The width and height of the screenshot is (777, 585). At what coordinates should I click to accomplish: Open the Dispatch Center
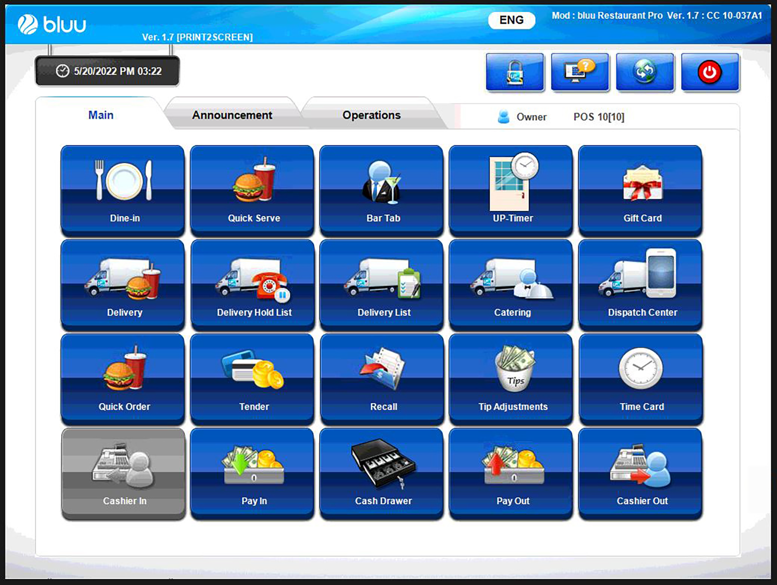coord(641,284)
